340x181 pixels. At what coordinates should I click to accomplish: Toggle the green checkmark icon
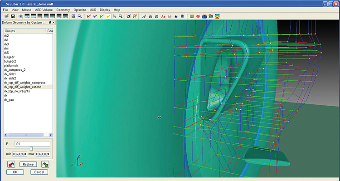[102, 16]
